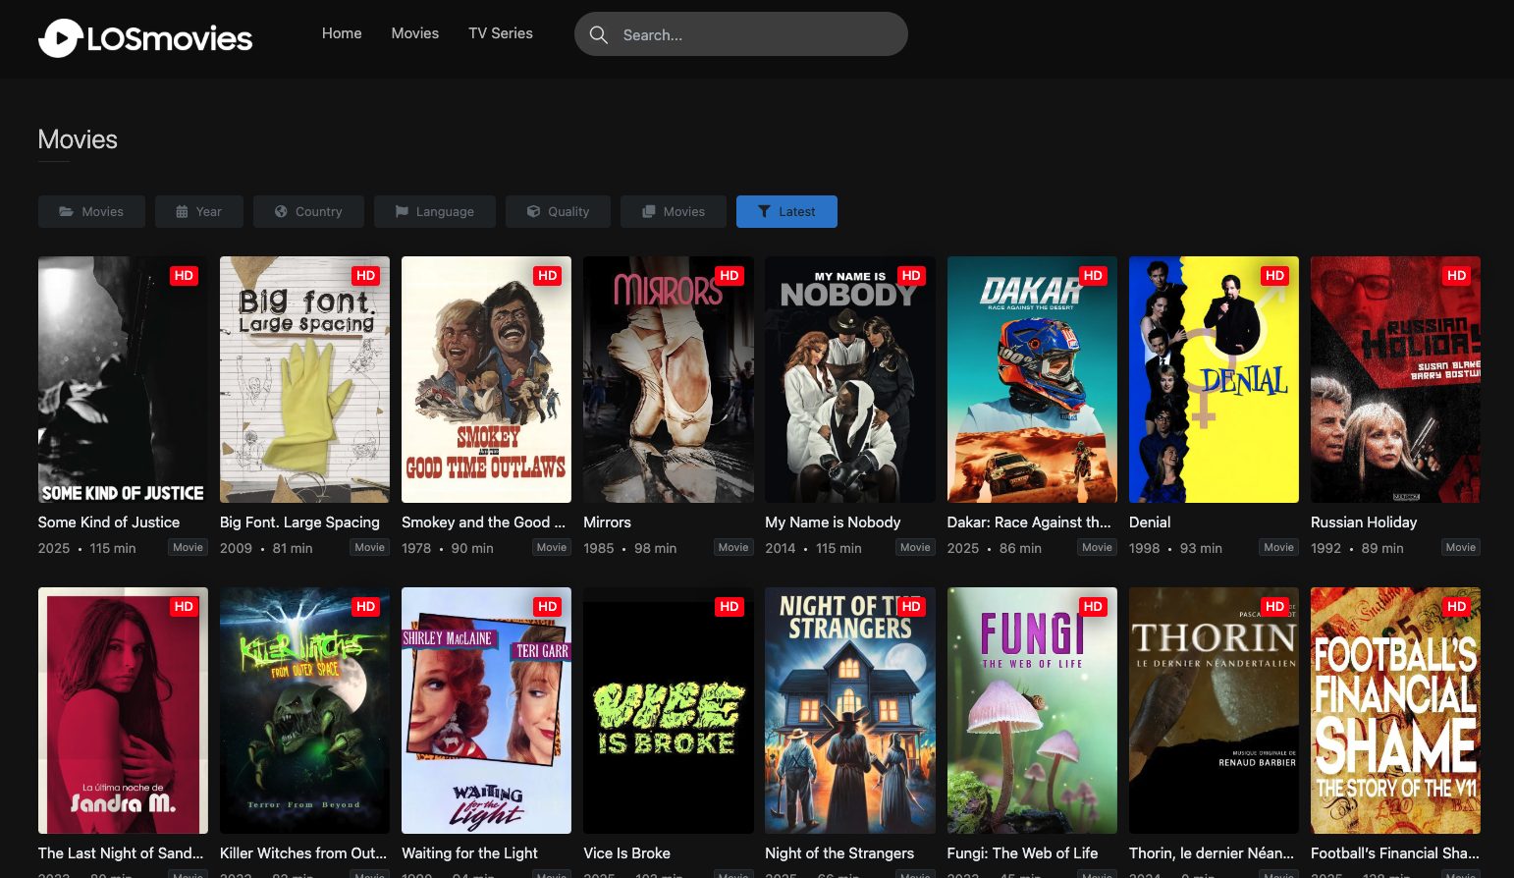Open the Year filter dropdown
Image resolution: width=1514 pixels, height=878 pixels.
tap(198, 211)
